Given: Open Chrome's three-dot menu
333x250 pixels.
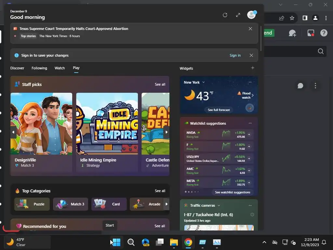Looking at the screenshot, I should tap(326, 18).
